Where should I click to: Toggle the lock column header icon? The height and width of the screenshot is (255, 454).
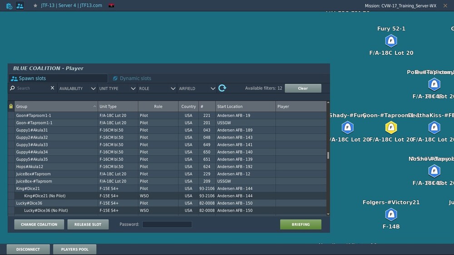11,106
